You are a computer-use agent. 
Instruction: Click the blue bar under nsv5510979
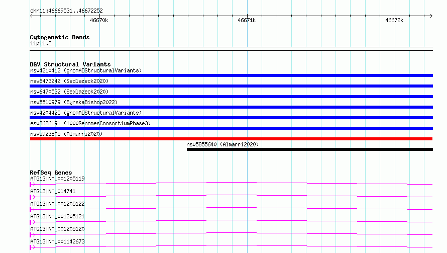pyautogui.click(x=231, y=107)
